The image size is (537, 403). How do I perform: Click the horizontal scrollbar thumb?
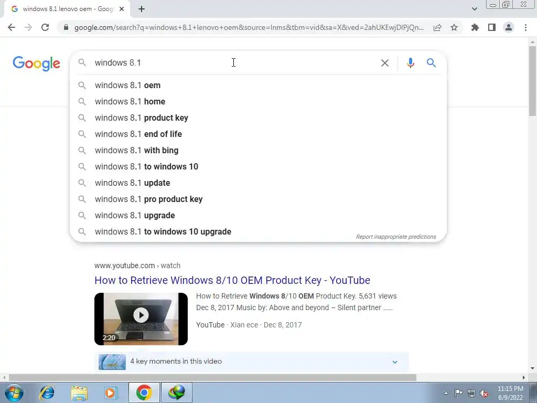[x=212, y=378]
